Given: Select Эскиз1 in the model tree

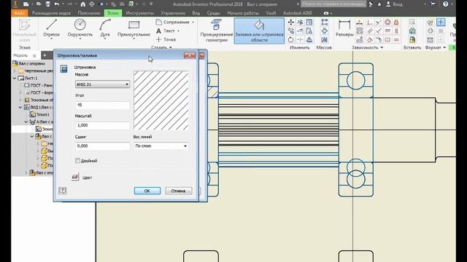Looking at the screenshot, I should click(40, 114).
